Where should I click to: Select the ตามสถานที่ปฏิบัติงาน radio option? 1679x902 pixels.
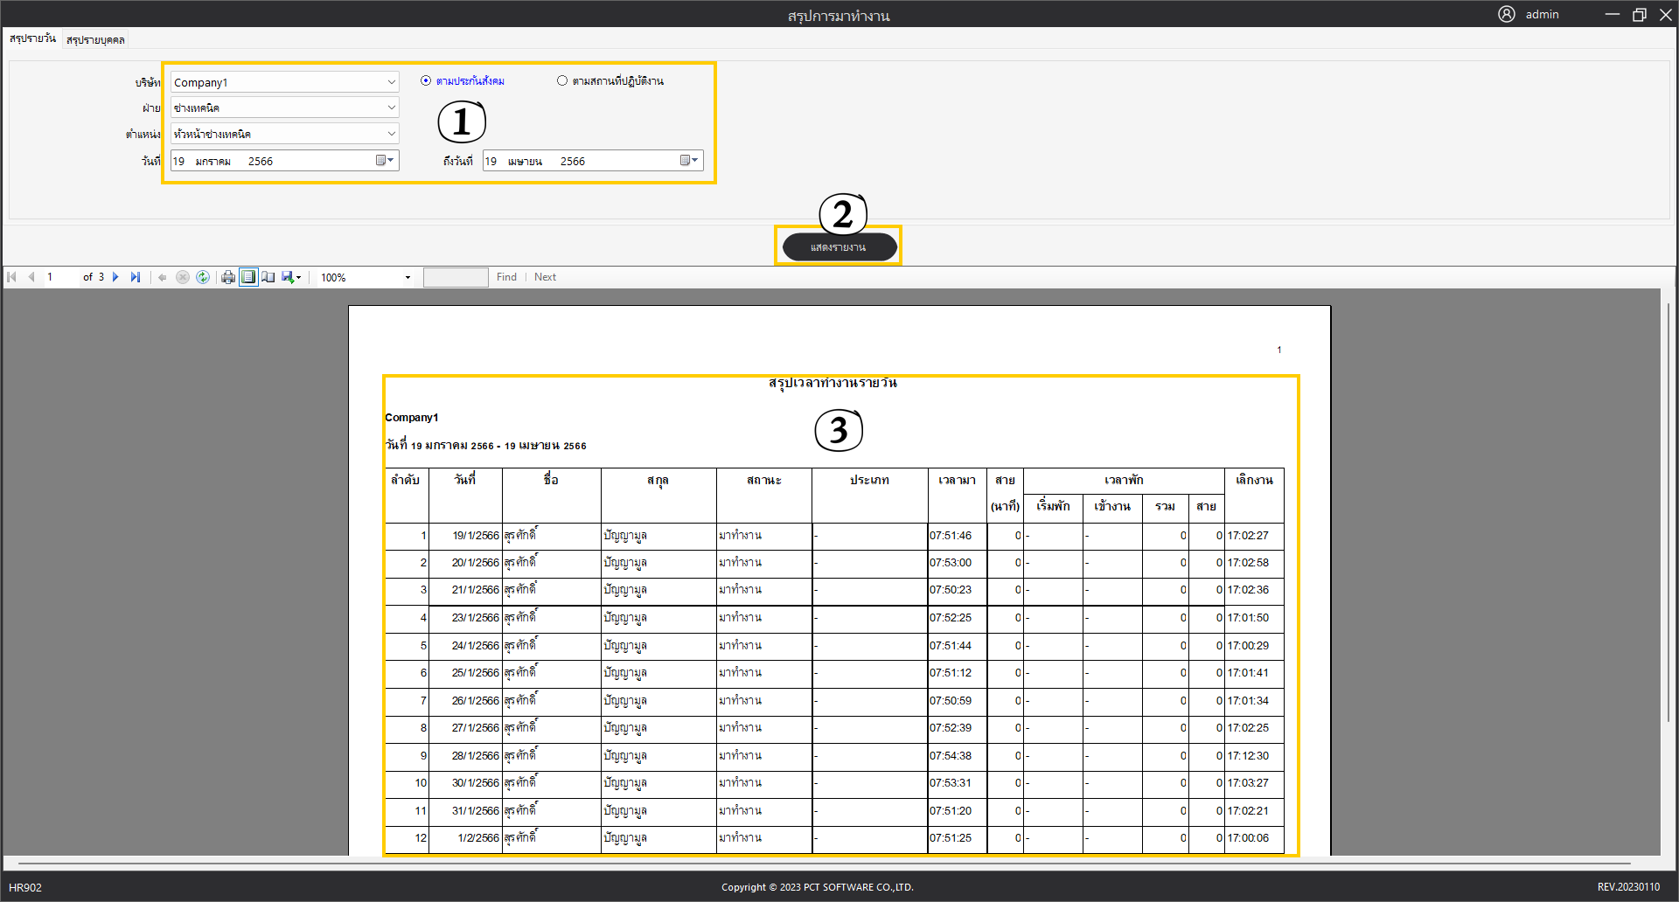[562, 80]
